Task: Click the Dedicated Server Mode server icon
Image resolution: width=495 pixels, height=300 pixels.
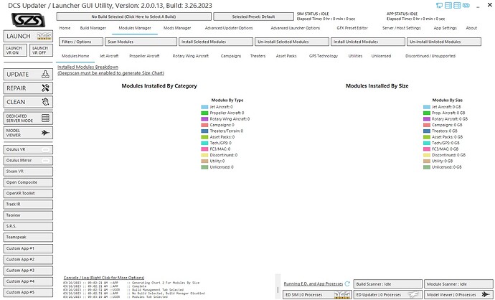Action: point(45,118)
